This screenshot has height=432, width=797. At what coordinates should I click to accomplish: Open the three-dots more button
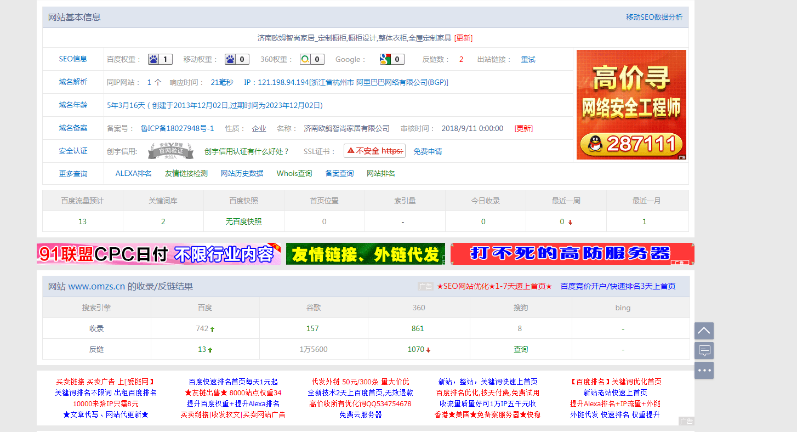704,370
